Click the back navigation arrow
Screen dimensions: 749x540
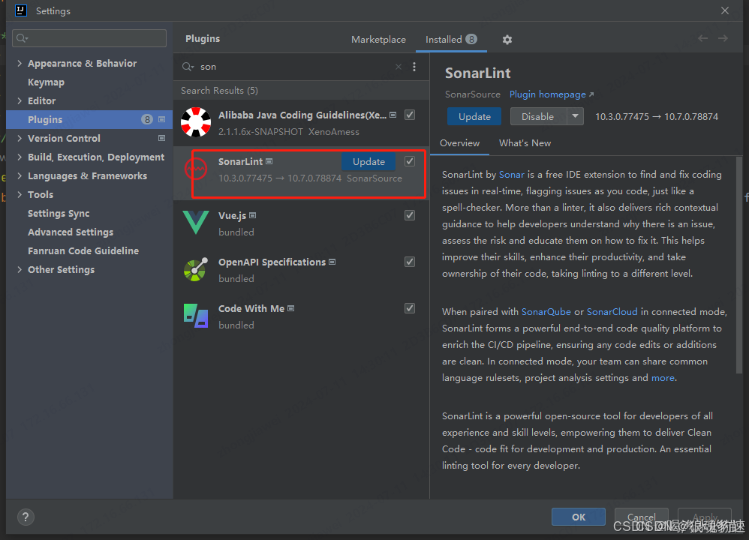point(702,38)
